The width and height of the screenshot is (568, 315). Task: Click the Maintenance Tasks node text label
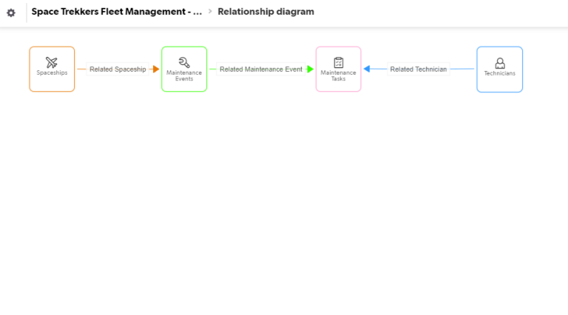[x=339, y=75]
